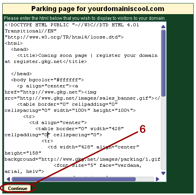
Task: Place cursor on the <!DOCTYPE HTML PUBLIC line
Action: pos(72,25)
